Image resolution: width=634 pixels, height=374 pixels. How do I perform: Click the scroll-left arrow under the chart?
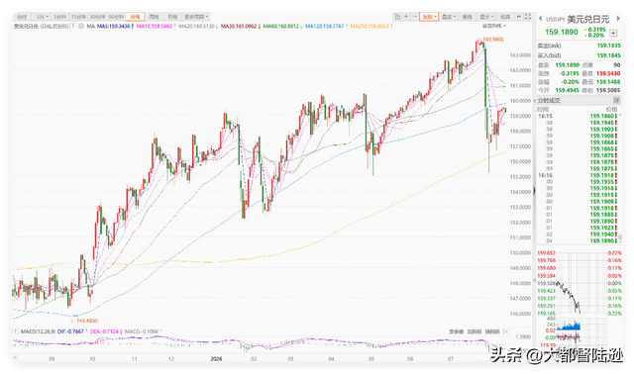coord(16,358)
